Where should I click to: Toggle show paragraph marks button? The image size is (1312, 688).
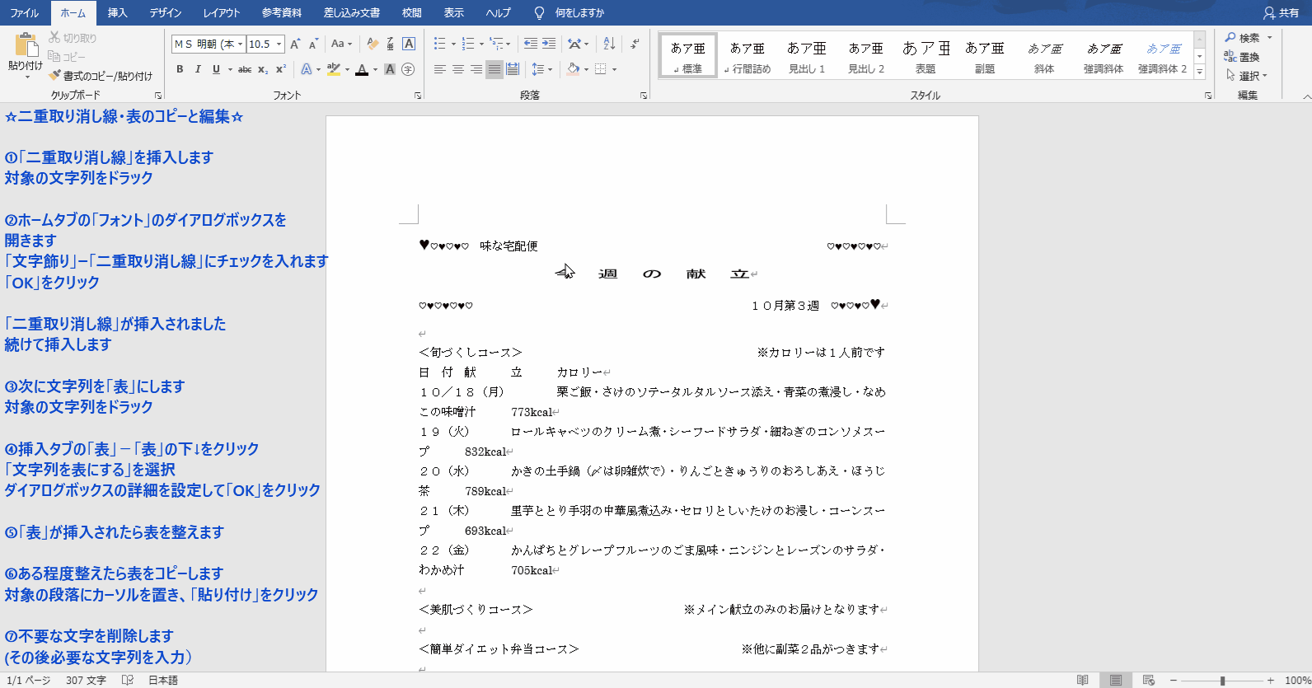point(635,44)
